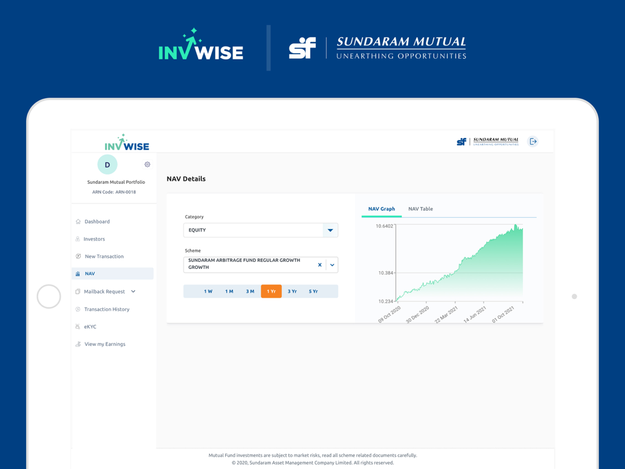Click the '01 Oct 2021' date label
Viewport: 625px width, 469px height.
coord(503,315)
